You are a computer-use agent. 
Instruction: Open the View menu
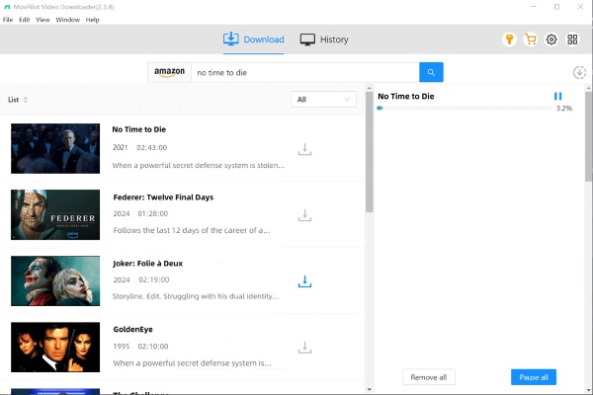[42, 20]
